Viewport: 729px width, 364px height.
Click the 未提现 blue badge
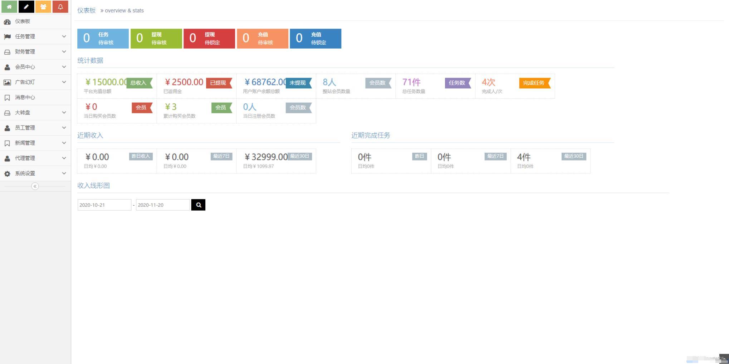point(299,83)
